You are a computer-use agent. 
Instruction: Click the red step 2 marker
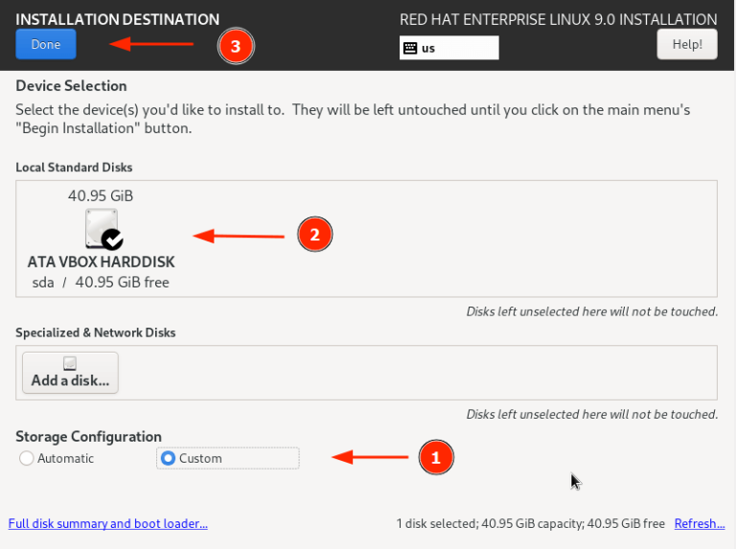pyautogui.click(x=314, y=234)
